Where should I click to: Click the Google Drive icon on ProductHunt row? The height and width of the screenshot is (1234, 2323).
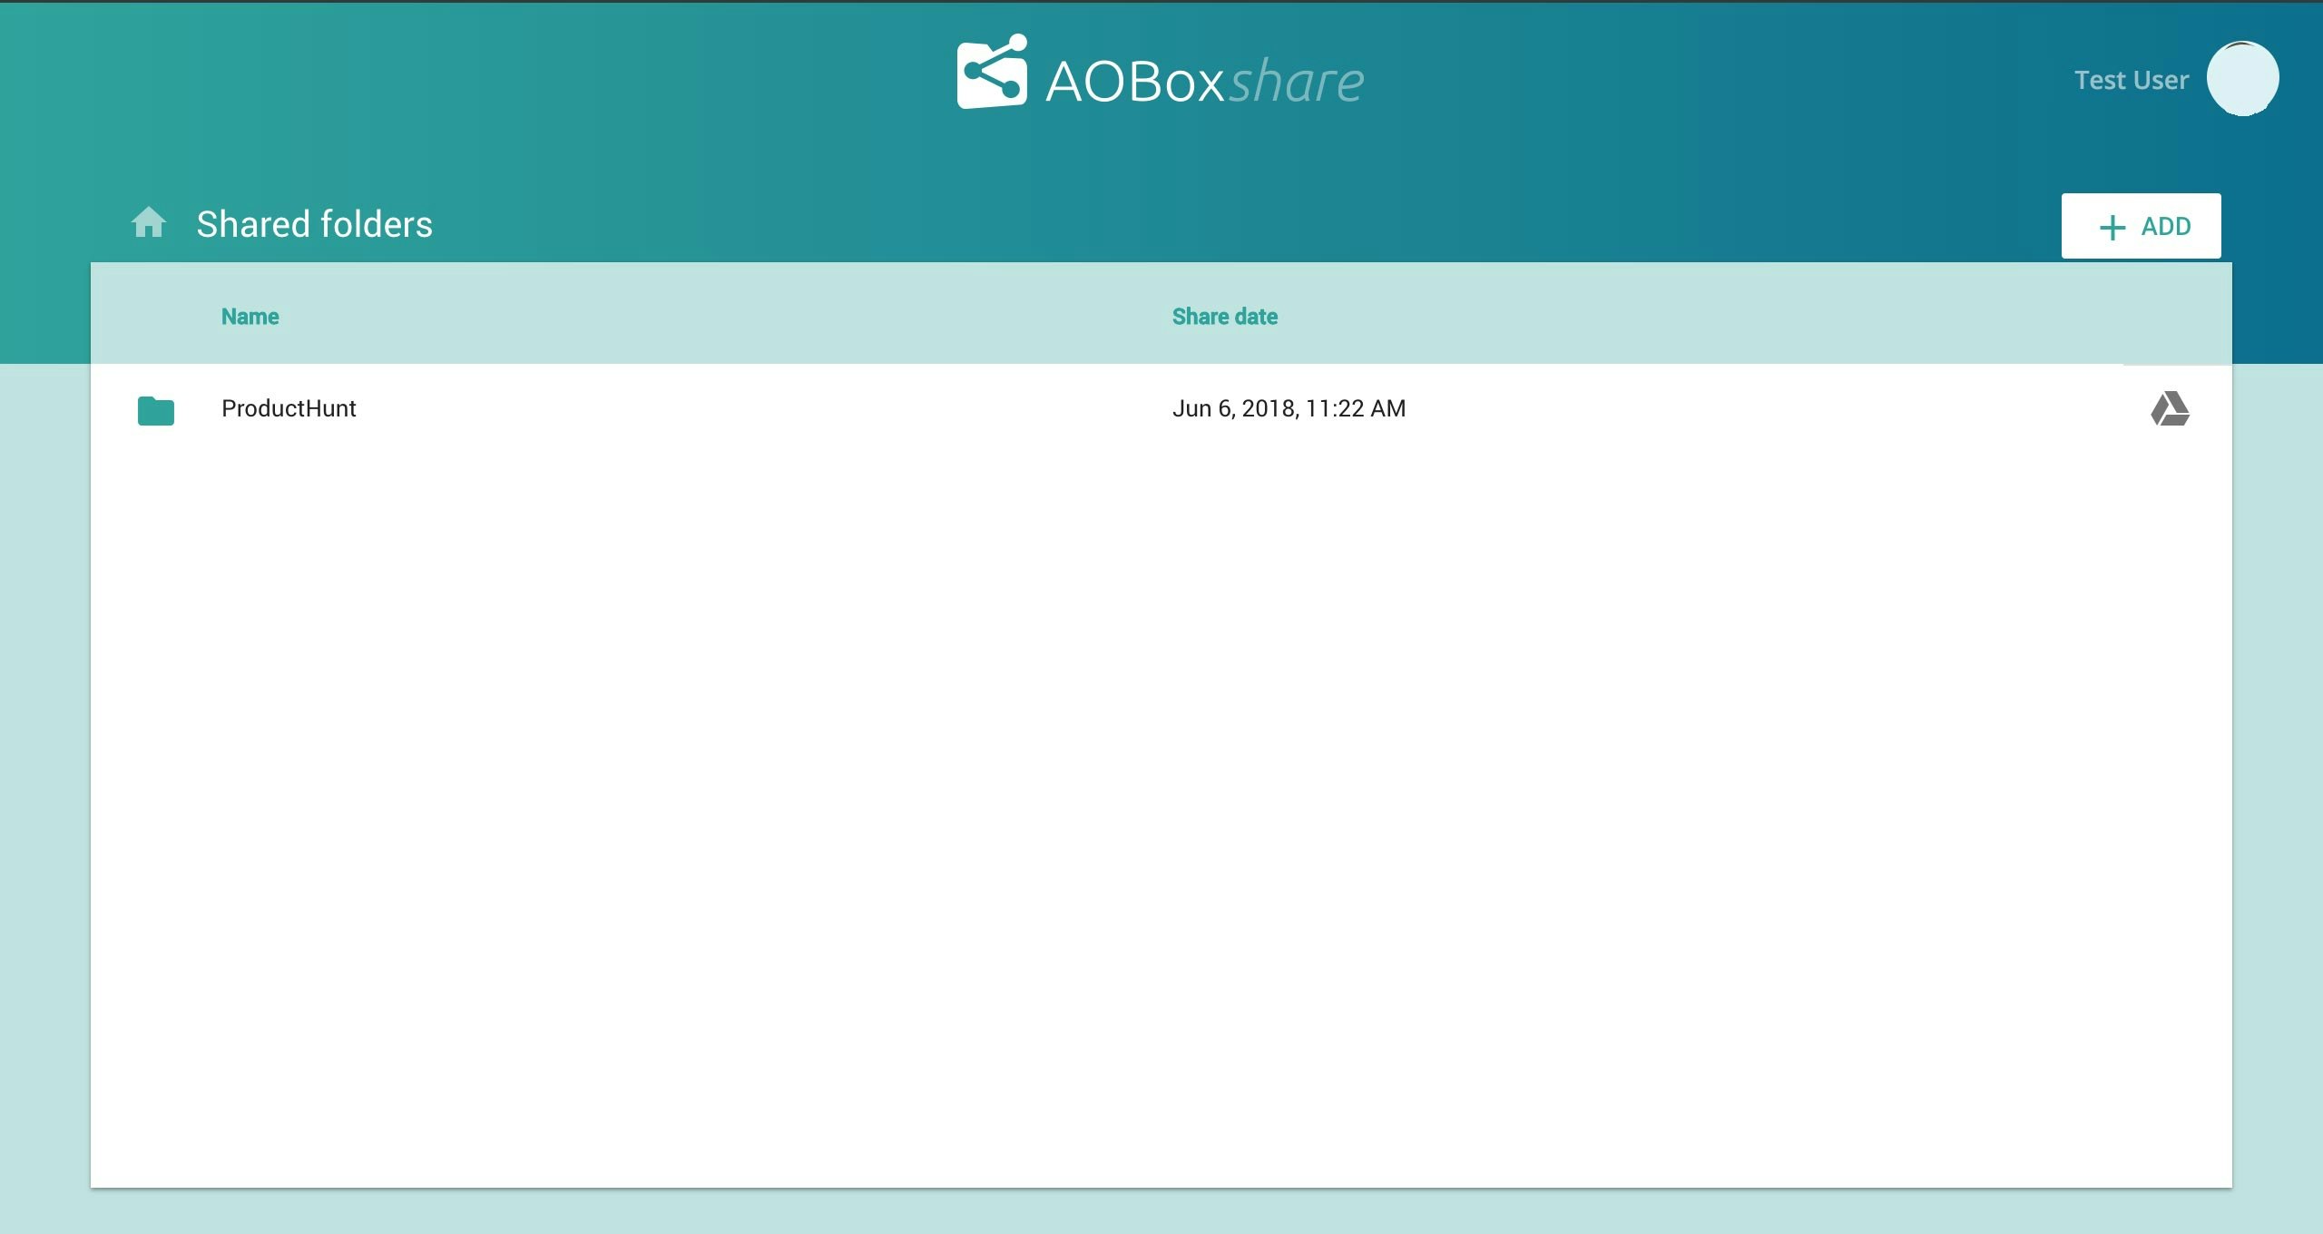tap(2170, 409)
